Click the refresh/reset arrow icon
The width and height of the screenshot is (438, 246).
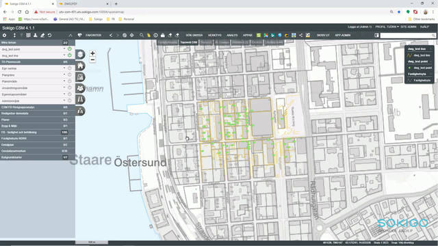pyautogui.click(x=49, y=36)
